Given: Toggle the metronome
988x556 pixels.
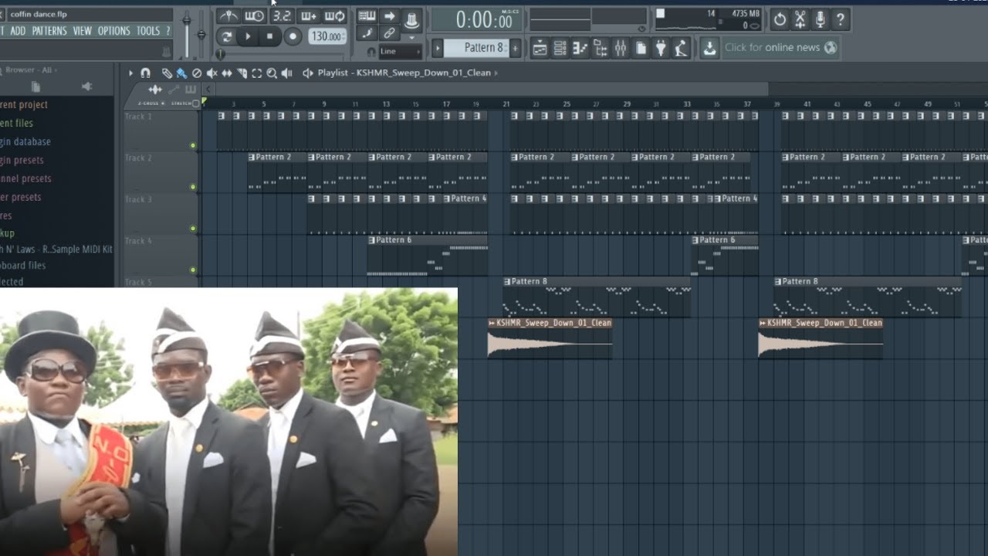Looking at the screenshot, I should pyautogui.click(x=228, y=16).
